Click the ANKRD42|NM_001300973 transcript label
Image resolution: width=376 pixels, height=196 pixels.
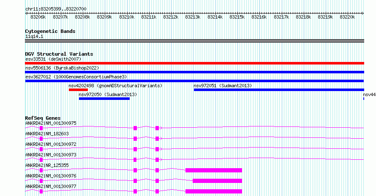(51, 155)
